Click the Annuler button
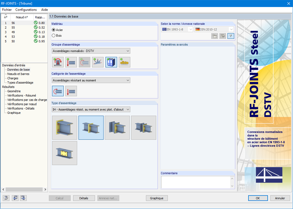This screenshot has width=293, height=209. coord(280,198)
